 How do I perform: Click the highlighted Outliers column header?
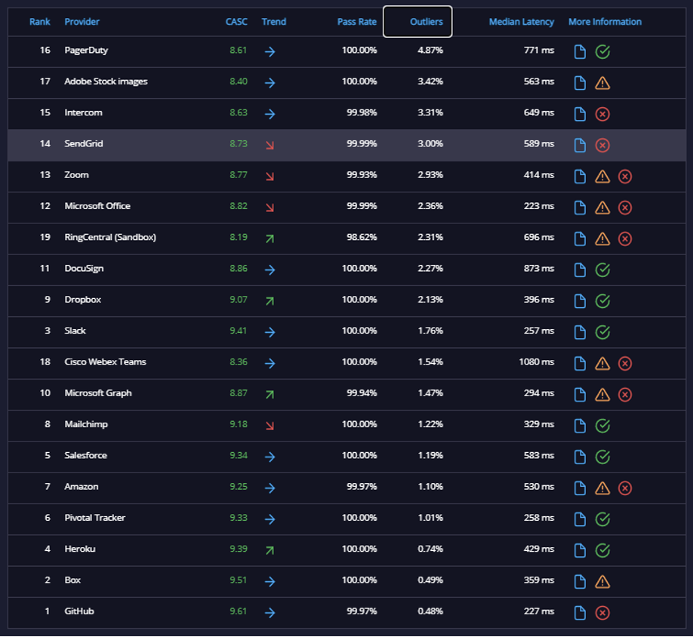click(x=417, y=22)
